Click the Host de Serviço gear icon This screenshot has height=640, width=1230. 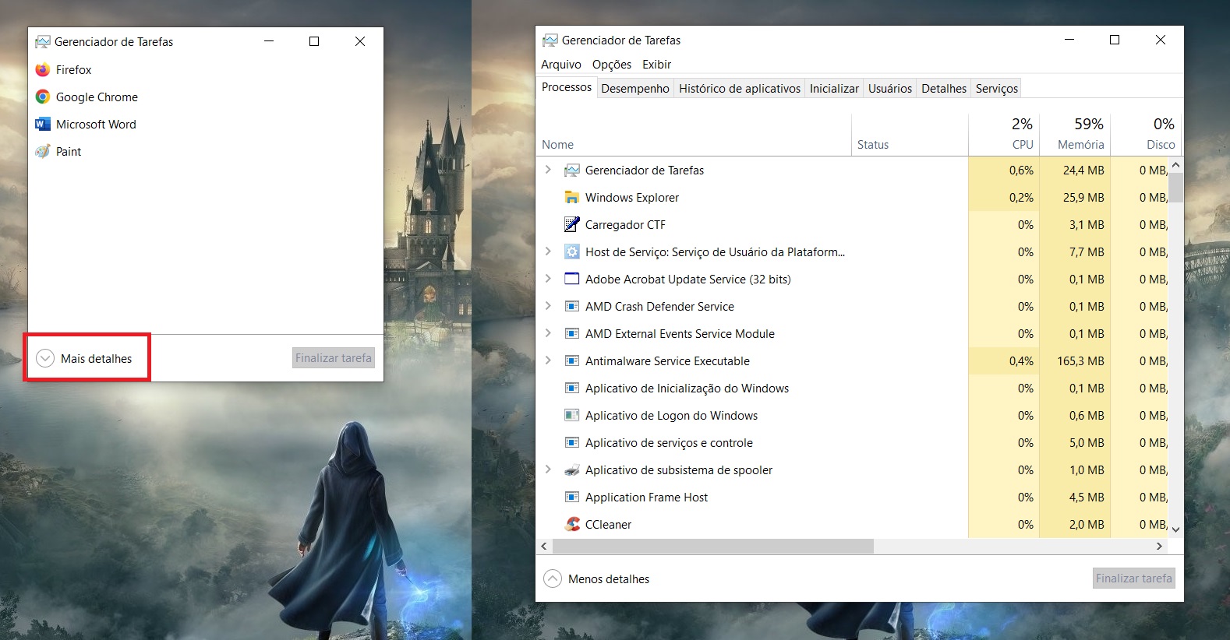point(572,252)
